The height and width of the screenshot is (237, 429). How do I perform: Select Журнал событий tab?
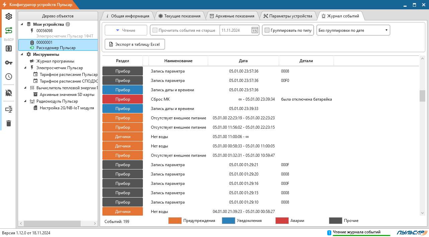[341, 16]
